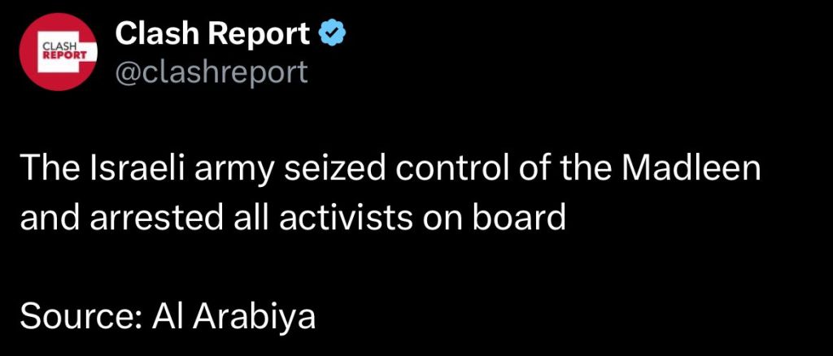Screen dimensions: 833x356
Task: Click the white logo box inside the avatar
Action: [x=62, y=51]
